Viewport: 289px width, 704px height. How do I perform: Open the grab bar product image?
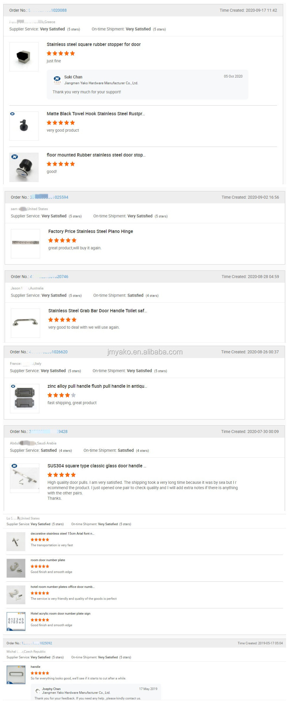tap(26, 323)
